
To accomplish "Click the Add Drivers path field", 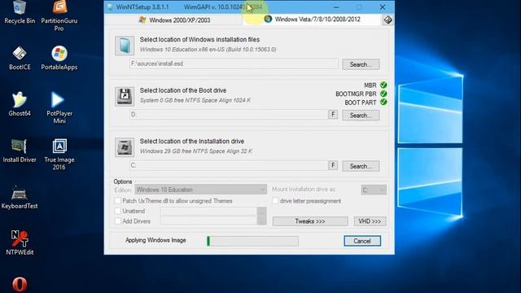I will (208, 221).
